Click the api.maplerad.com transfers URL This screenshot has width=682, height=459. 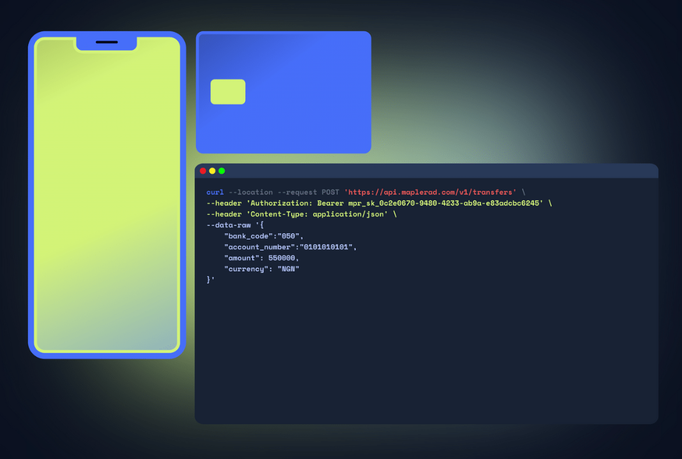coord(430,192)
